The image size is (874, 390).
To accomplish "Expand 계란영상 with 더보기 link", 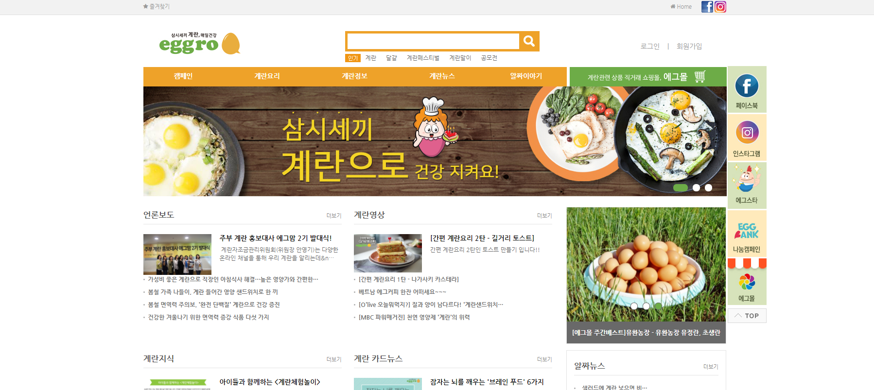I will [544, 216].
